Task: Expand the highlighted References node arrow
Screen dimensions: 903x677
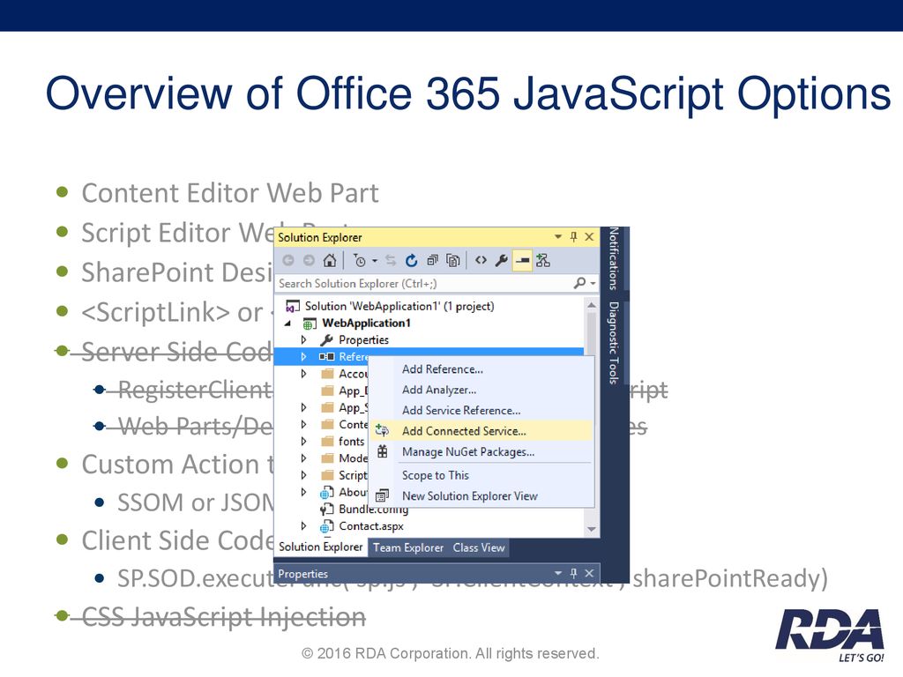Action: pos(303,357)
